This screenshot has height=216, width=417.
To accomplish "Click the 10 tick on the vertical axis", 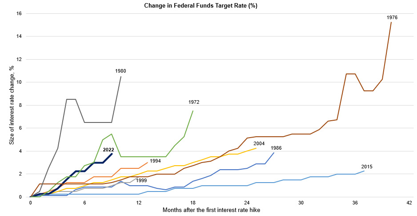I will pos(19,82).
